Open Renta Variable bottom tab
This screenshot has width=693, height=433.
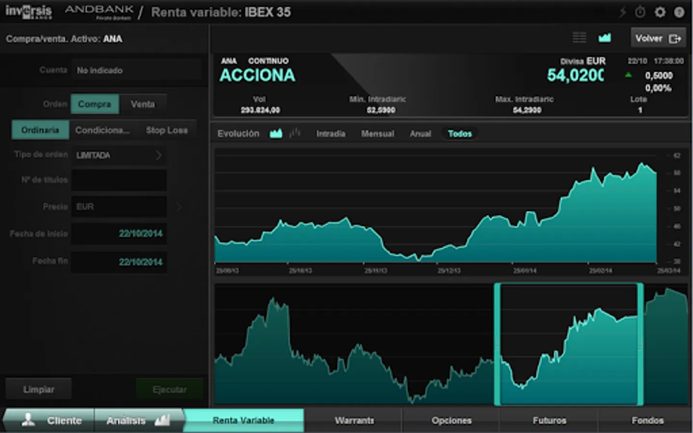click(244, 420)
